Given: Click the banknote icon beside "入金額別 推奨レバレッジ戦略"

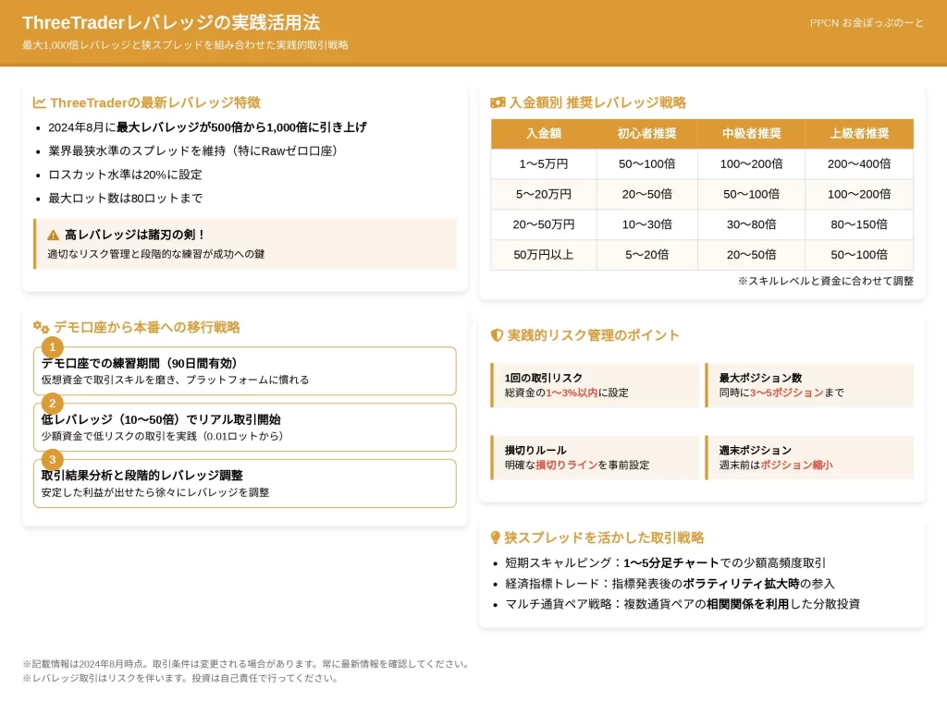Looking at the screenshot, I should click(x=498, y=103).
